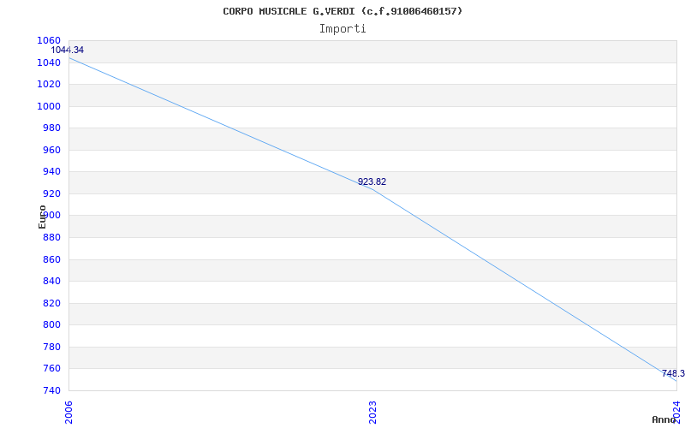Screen dimensions: 685x428
Task: Select the 923.82 data point label
Action: pyautogui.click(x=372, y=181)
